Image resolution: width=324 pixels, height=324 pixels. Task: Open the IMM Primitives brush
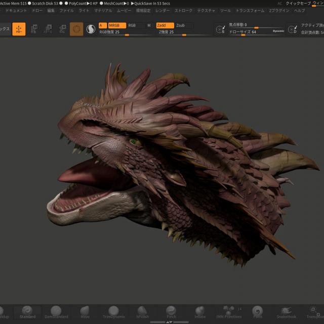click(229, 311)
